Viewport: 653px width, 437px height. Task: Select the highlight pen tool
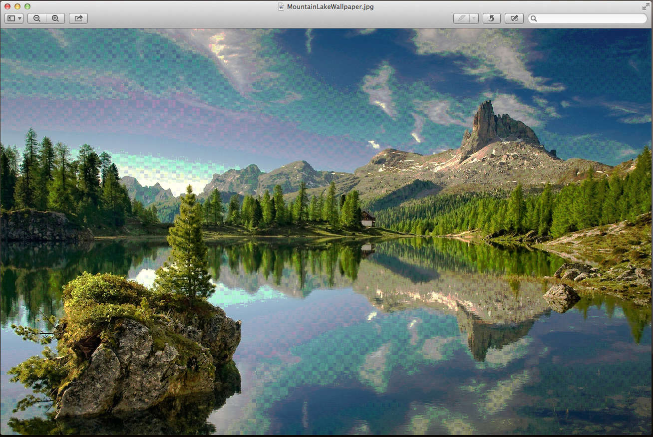pyautogui.click(x=462, y=18)
